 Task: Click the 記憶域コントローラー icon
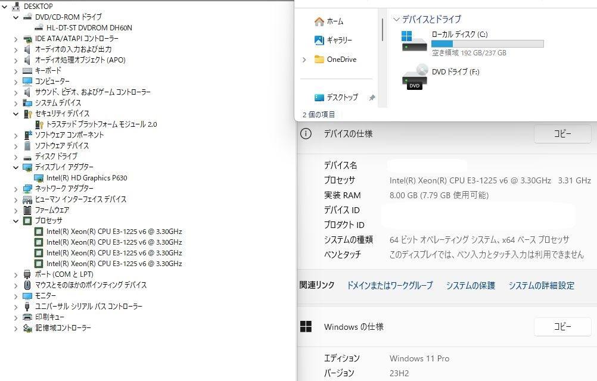point(27,327)
